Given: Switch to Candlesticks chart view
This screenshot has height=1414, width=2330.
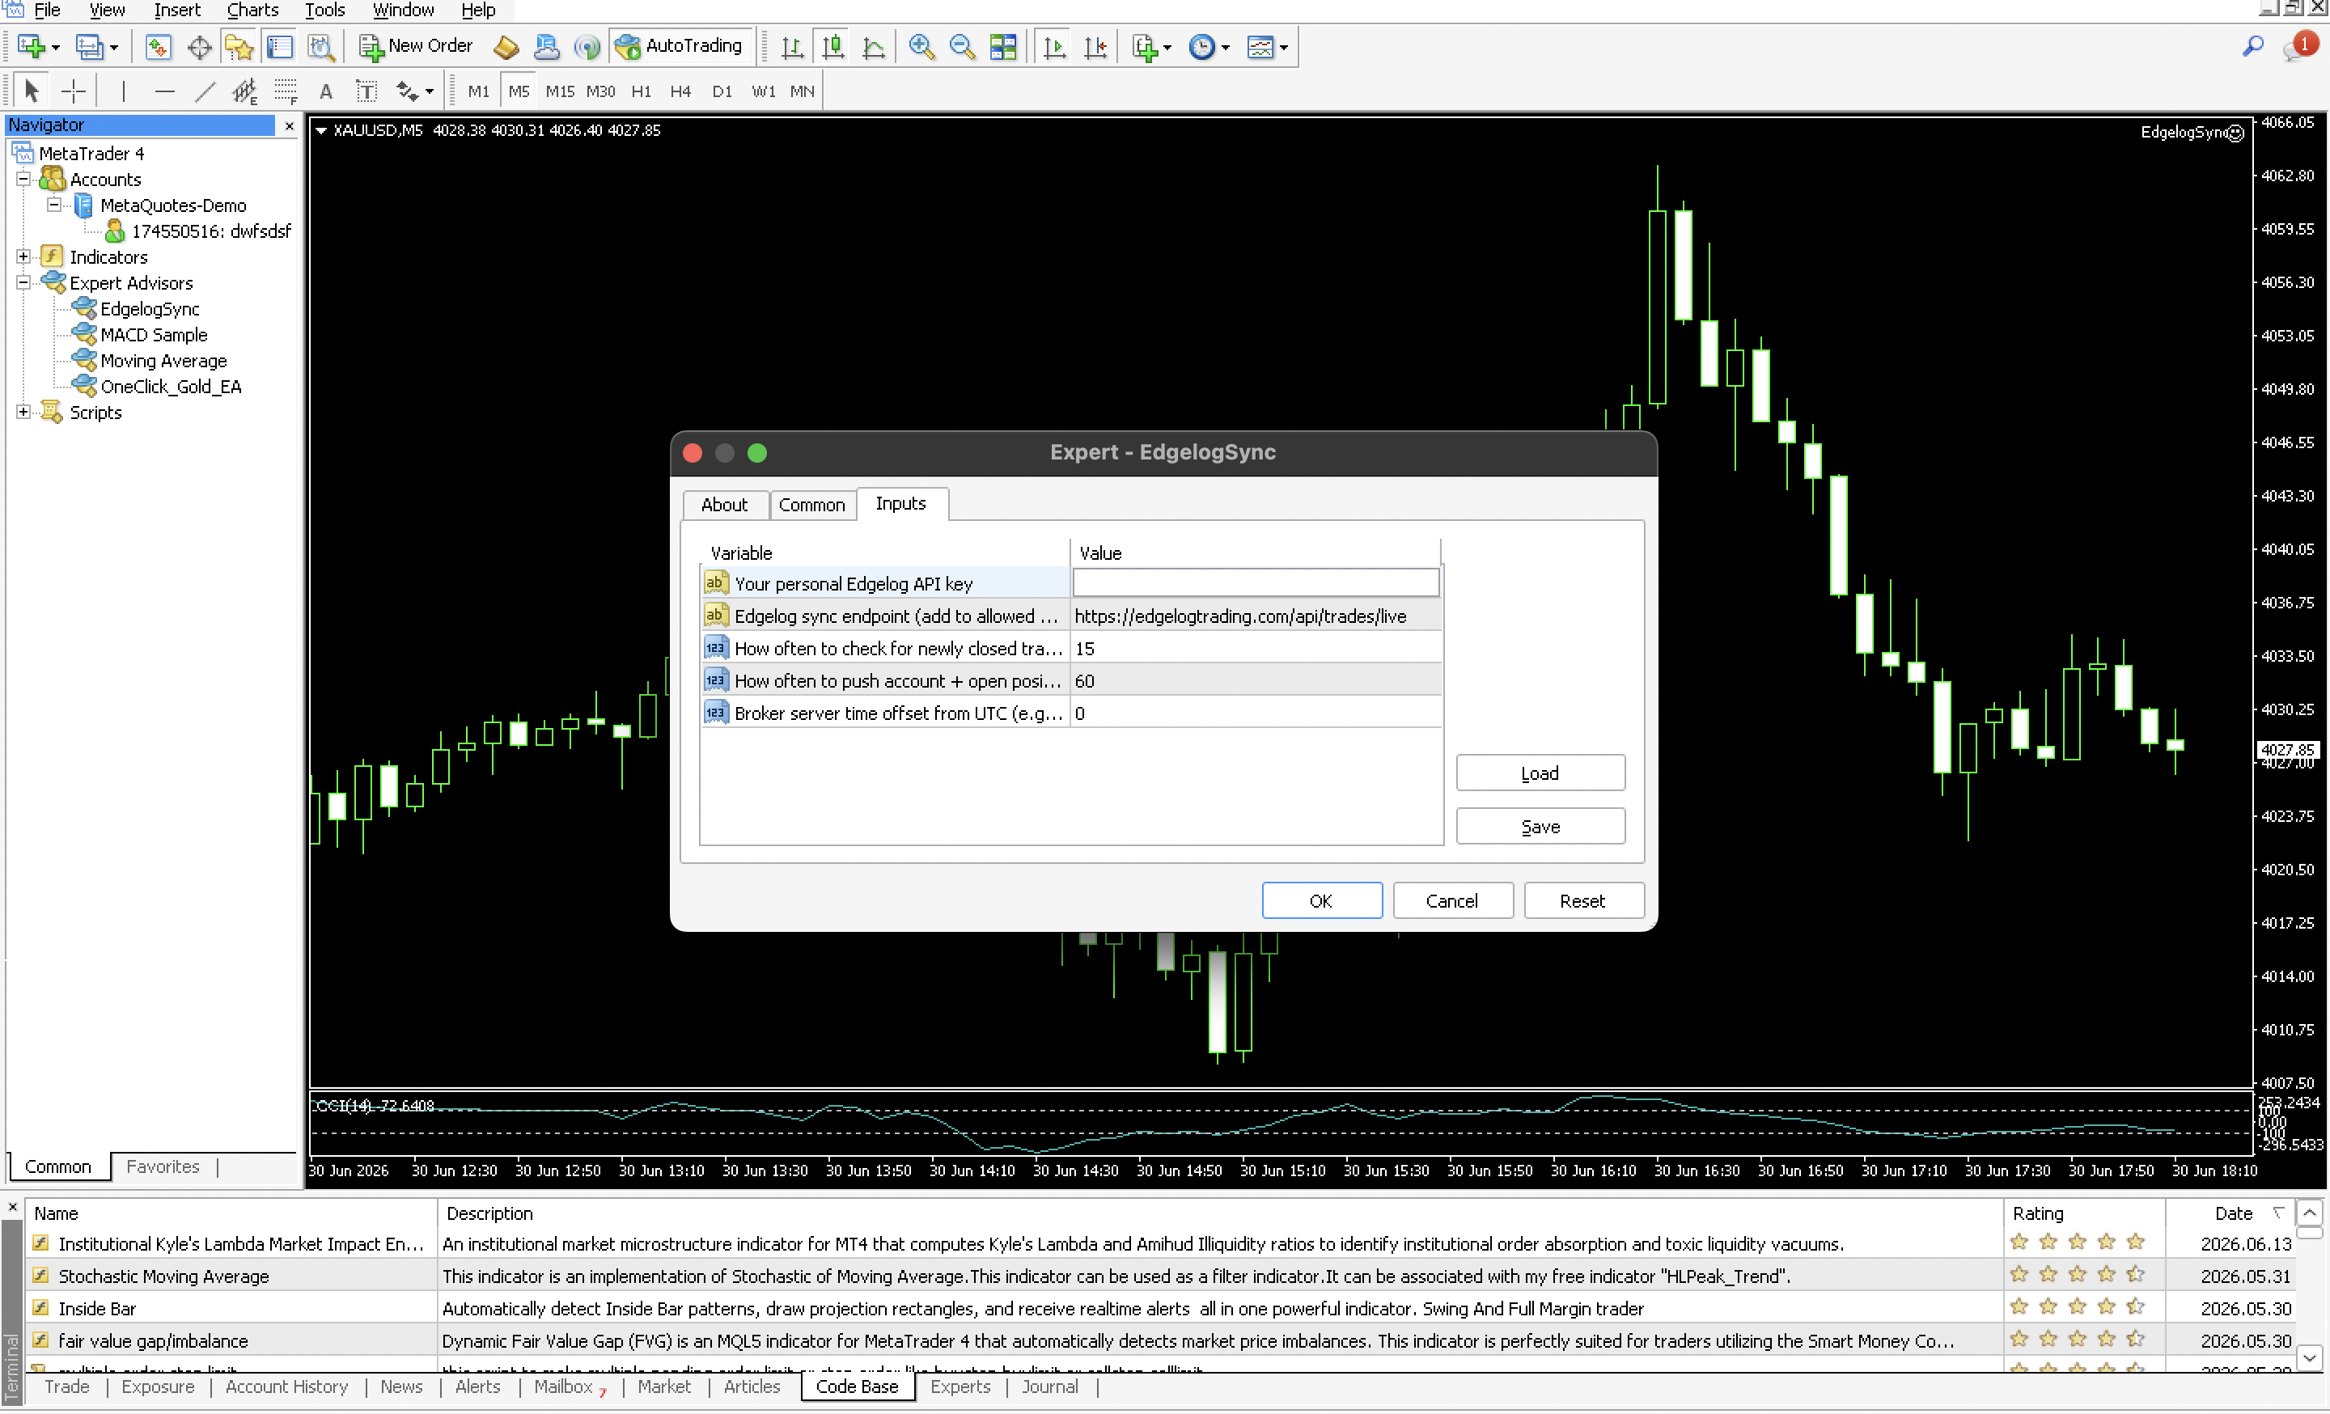Looking at the screenshot, I should (833, 46).
